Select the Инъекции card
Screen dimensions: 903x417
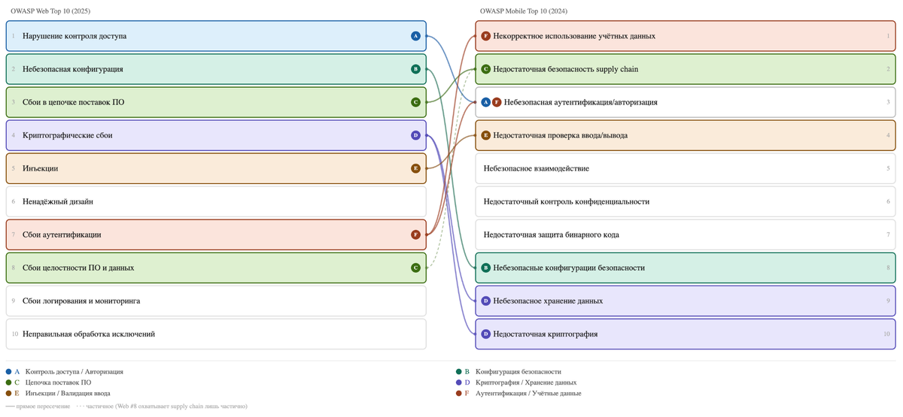(x=216, y=168)
